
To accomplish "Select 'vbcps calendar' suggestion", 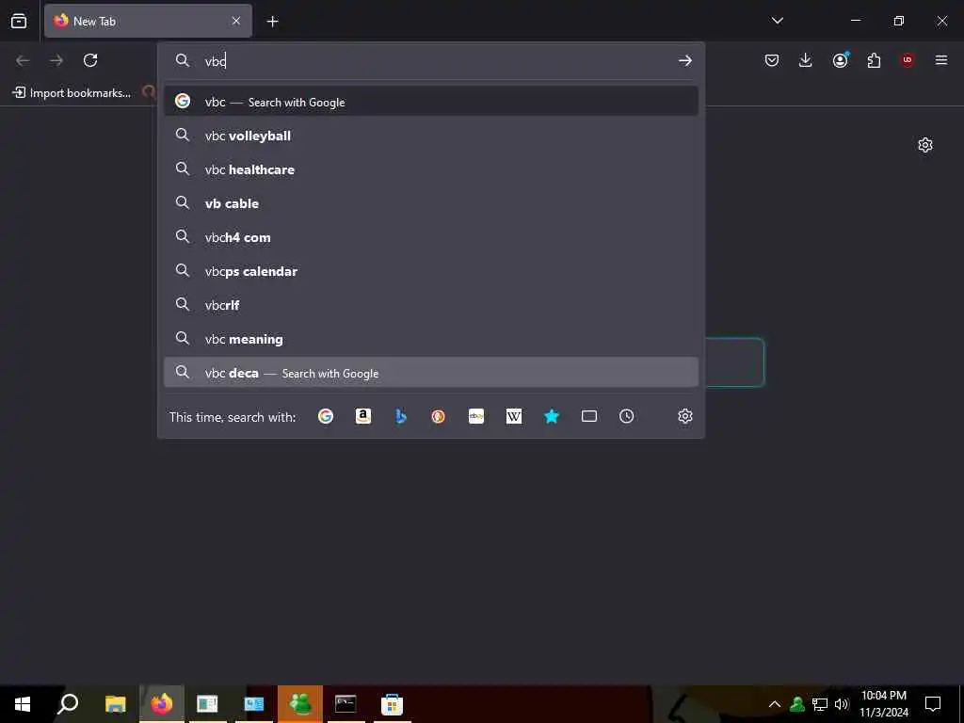I will coord(431,270).
